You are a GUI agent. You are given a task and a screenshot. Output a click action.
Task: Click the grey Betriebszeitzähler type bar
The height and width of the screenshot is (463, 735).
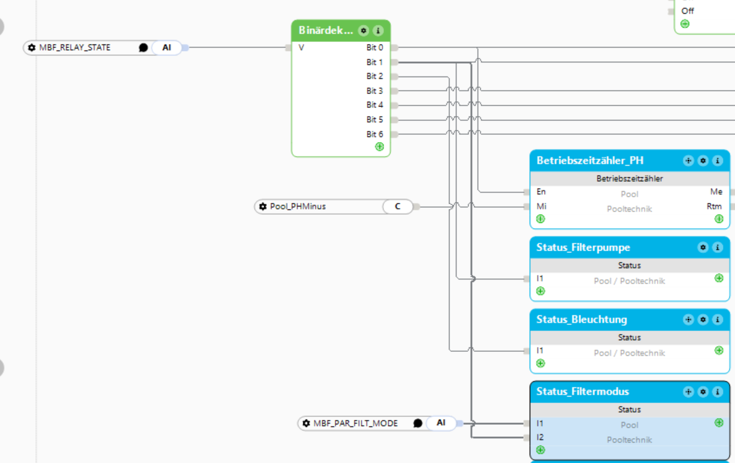coord(630,179)
